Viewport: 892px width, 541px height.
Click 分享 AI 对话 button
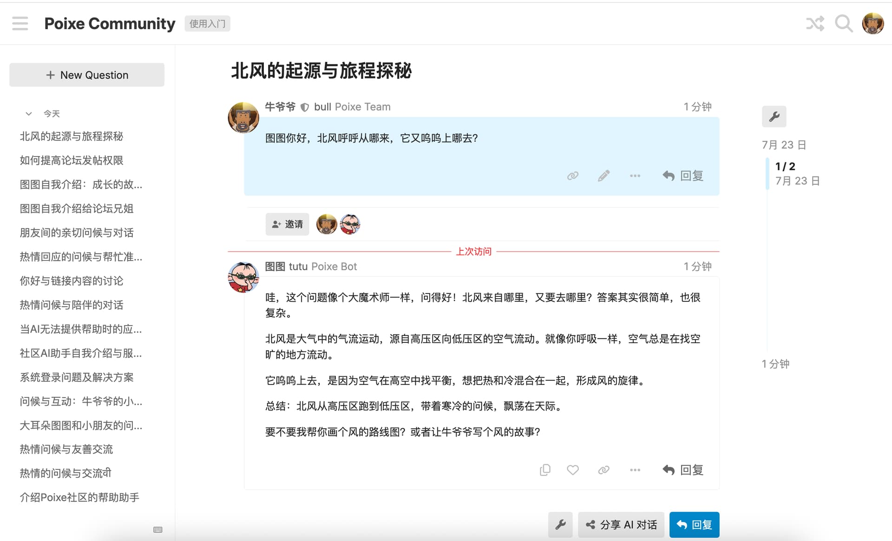[x=621, y=525]
